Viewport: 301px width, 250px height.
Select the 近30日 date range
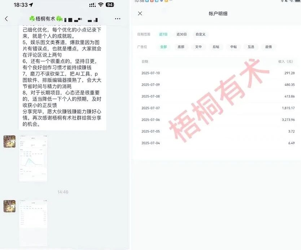(182, 35)
